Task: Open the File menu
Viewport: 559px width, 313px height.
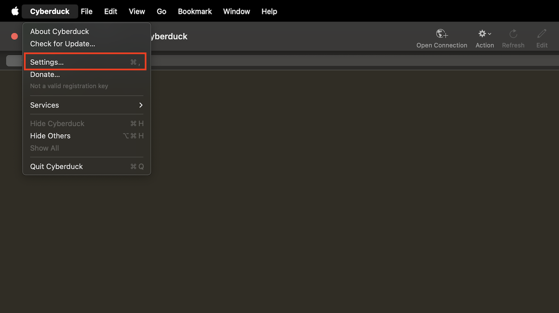Action: (x=86, y=11)
